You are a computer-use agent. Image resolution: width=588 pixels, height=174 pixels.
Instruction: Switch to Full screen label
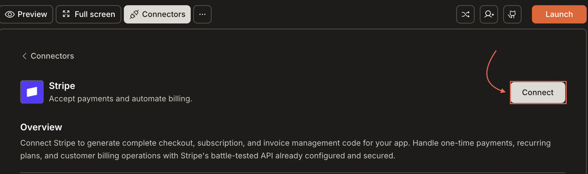tap(95, 14)
